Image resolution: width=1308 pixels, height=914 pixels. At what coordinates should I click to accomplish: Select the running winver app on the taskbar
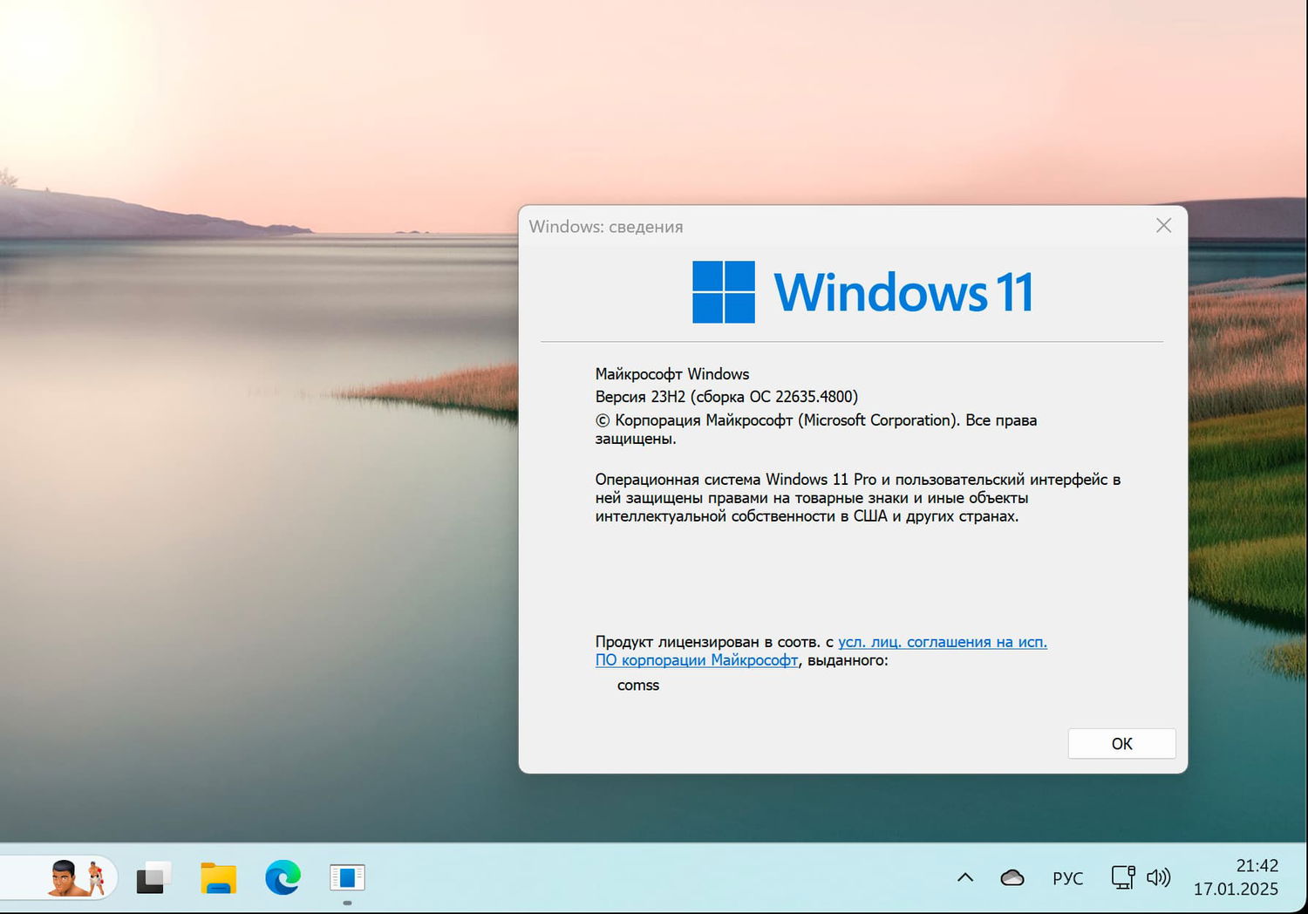coord(346,877)
